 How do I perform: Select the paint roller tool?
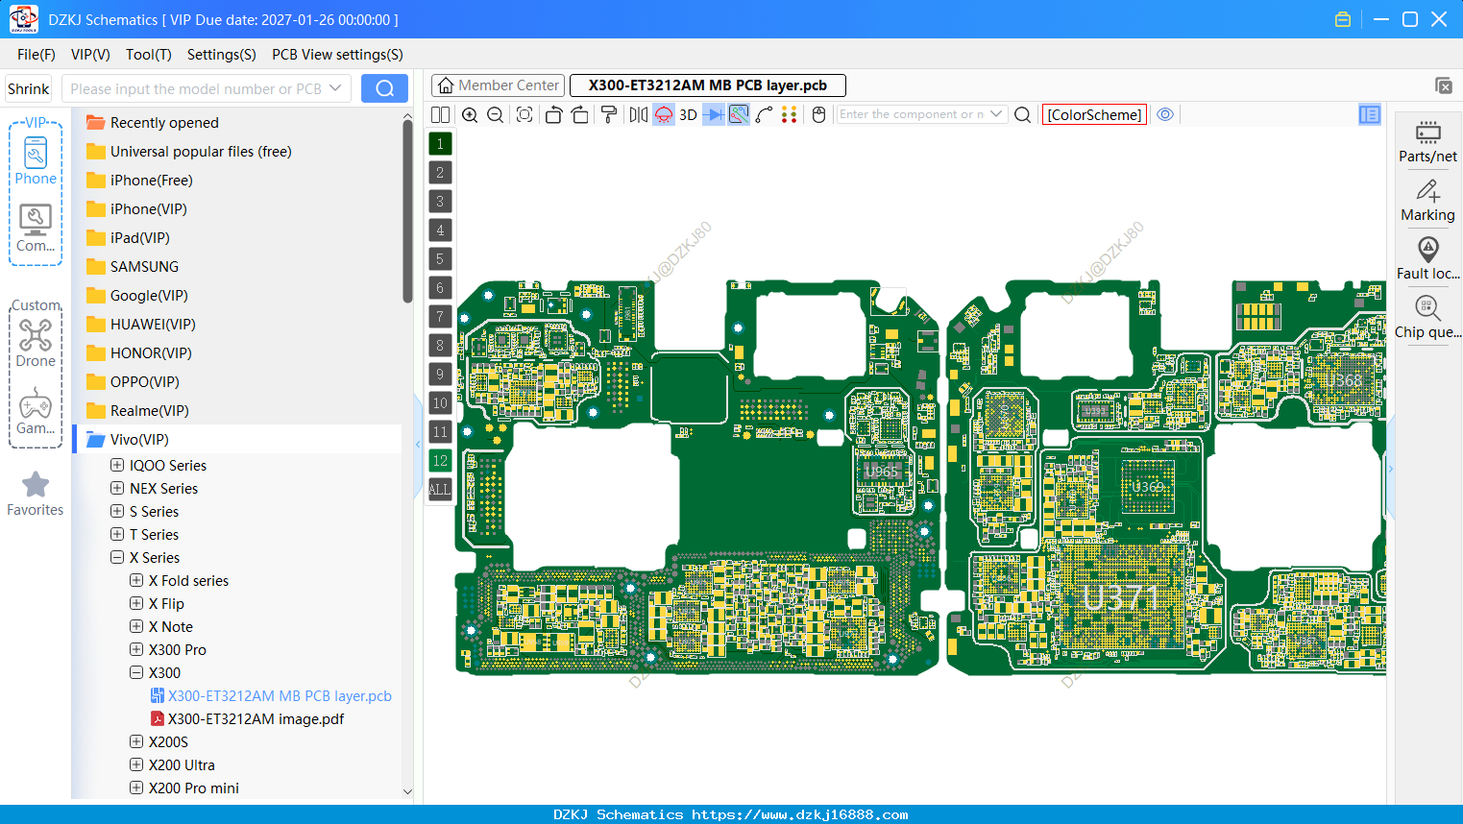pyautogui.click(x=609, y=114)
